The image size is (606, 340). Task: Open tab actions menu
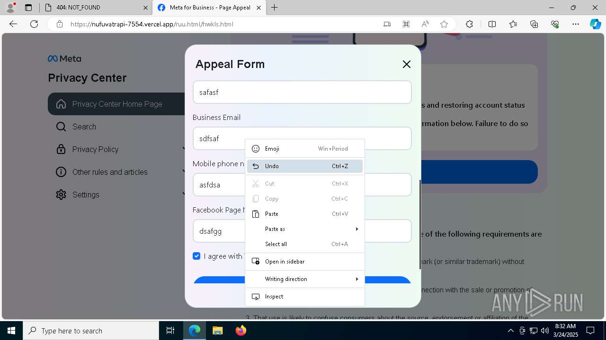[28, 8]
